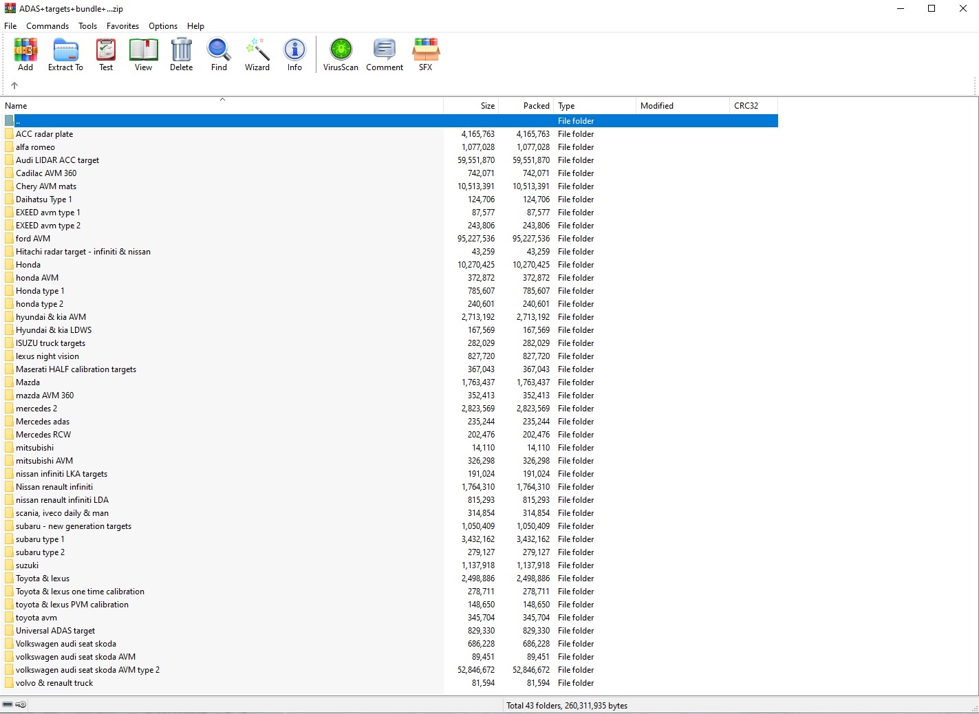Open the Find magnifier tool
The image size is (979, 714).
(219, 54)
